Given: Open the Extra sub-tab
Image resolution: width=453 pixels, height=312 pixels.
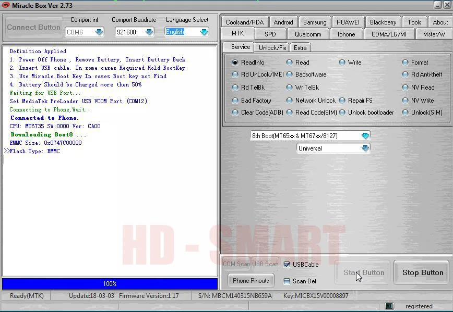Looking at the screenshot, I should [x=300, y=47].
